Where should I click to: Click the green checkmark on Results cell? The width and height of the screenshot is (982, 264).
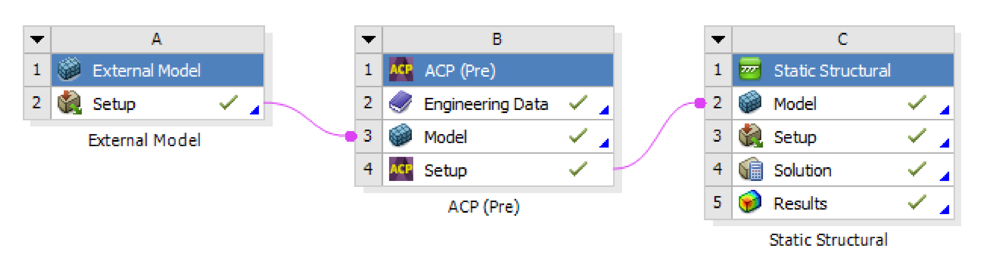point(917,202)
